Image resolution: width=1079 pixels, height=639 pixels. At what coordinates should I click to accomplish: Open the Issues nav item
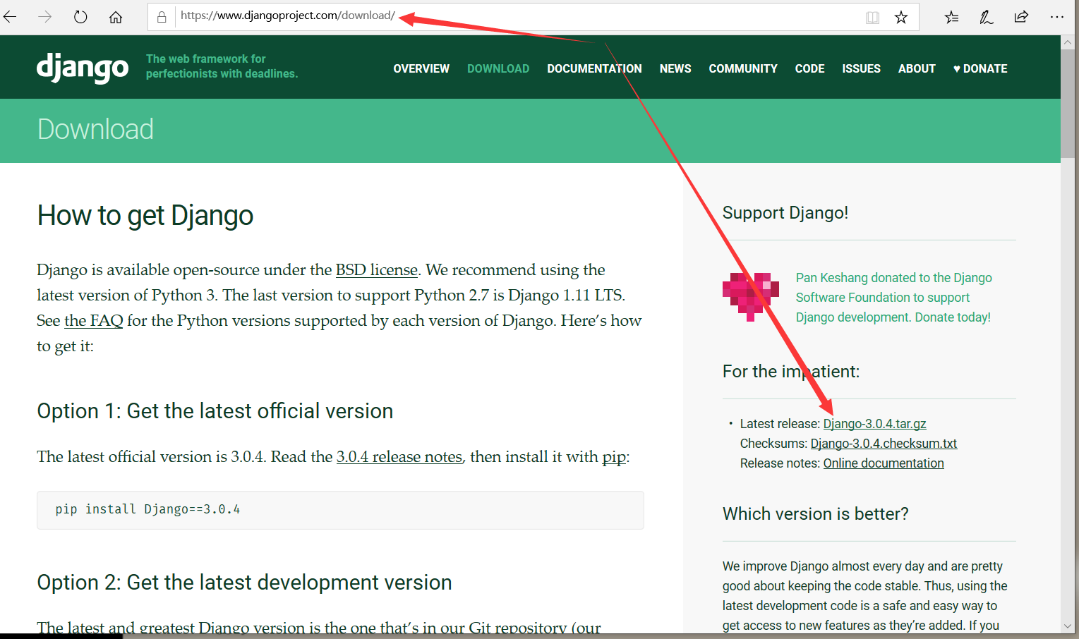click(x=861, y=68)
